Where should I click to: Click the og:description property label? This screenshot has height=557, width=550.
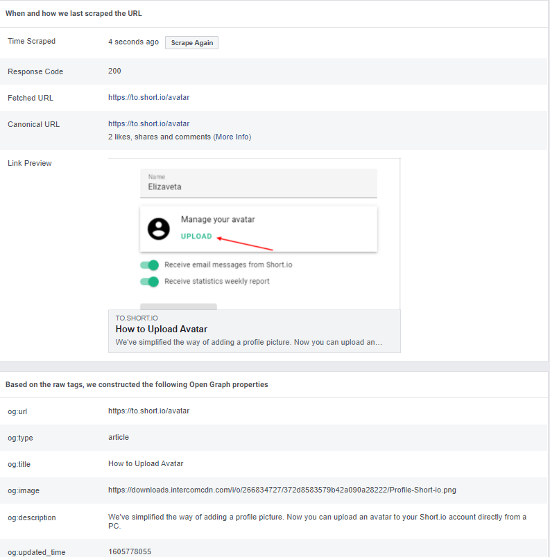pyautogui.click(x=32, y=517)
